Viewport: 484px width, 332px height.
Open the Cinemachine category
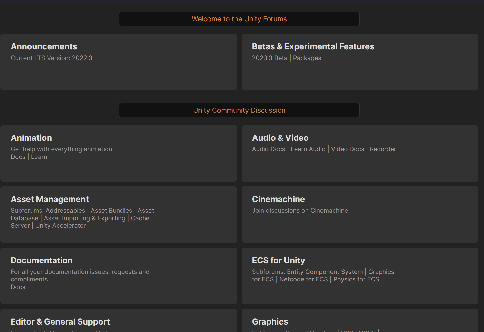[x=278, y=199]
